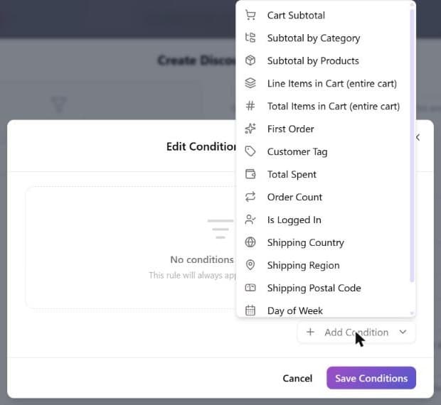Pick the Shipping Postal Code condition
Screen dimensions: 441x405
pos(324,288)
